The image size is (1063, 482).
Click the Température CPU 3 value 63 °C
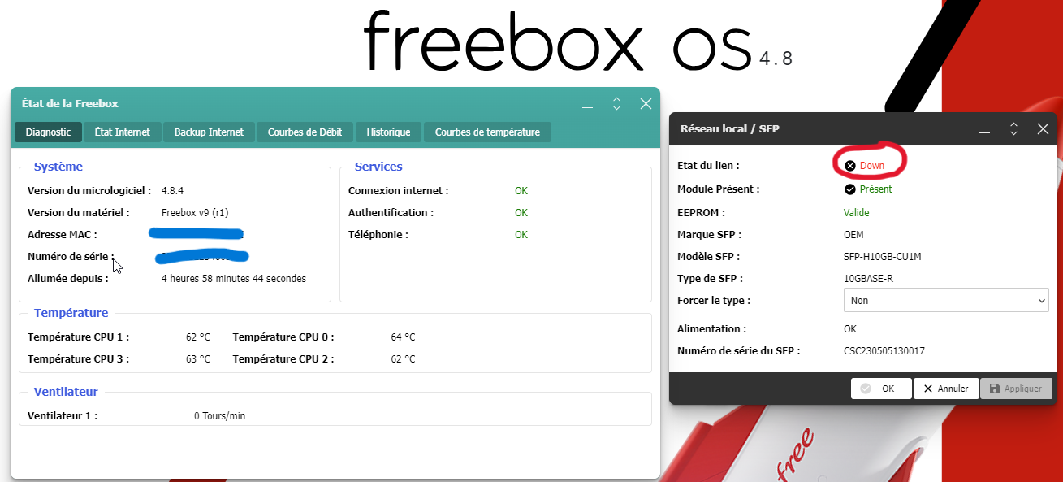tap(198, 358)
